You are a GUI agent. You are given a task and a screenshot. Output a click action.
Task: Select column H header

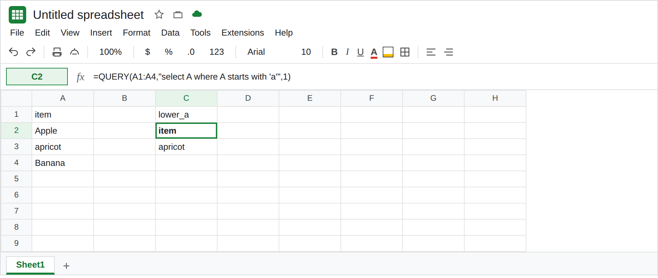click(495, 98)
